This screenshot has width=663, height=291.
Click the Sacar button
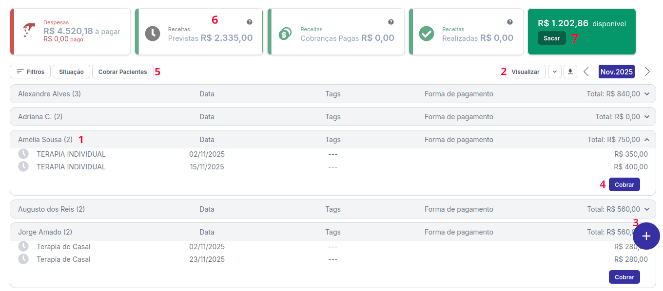click(552, 38)
